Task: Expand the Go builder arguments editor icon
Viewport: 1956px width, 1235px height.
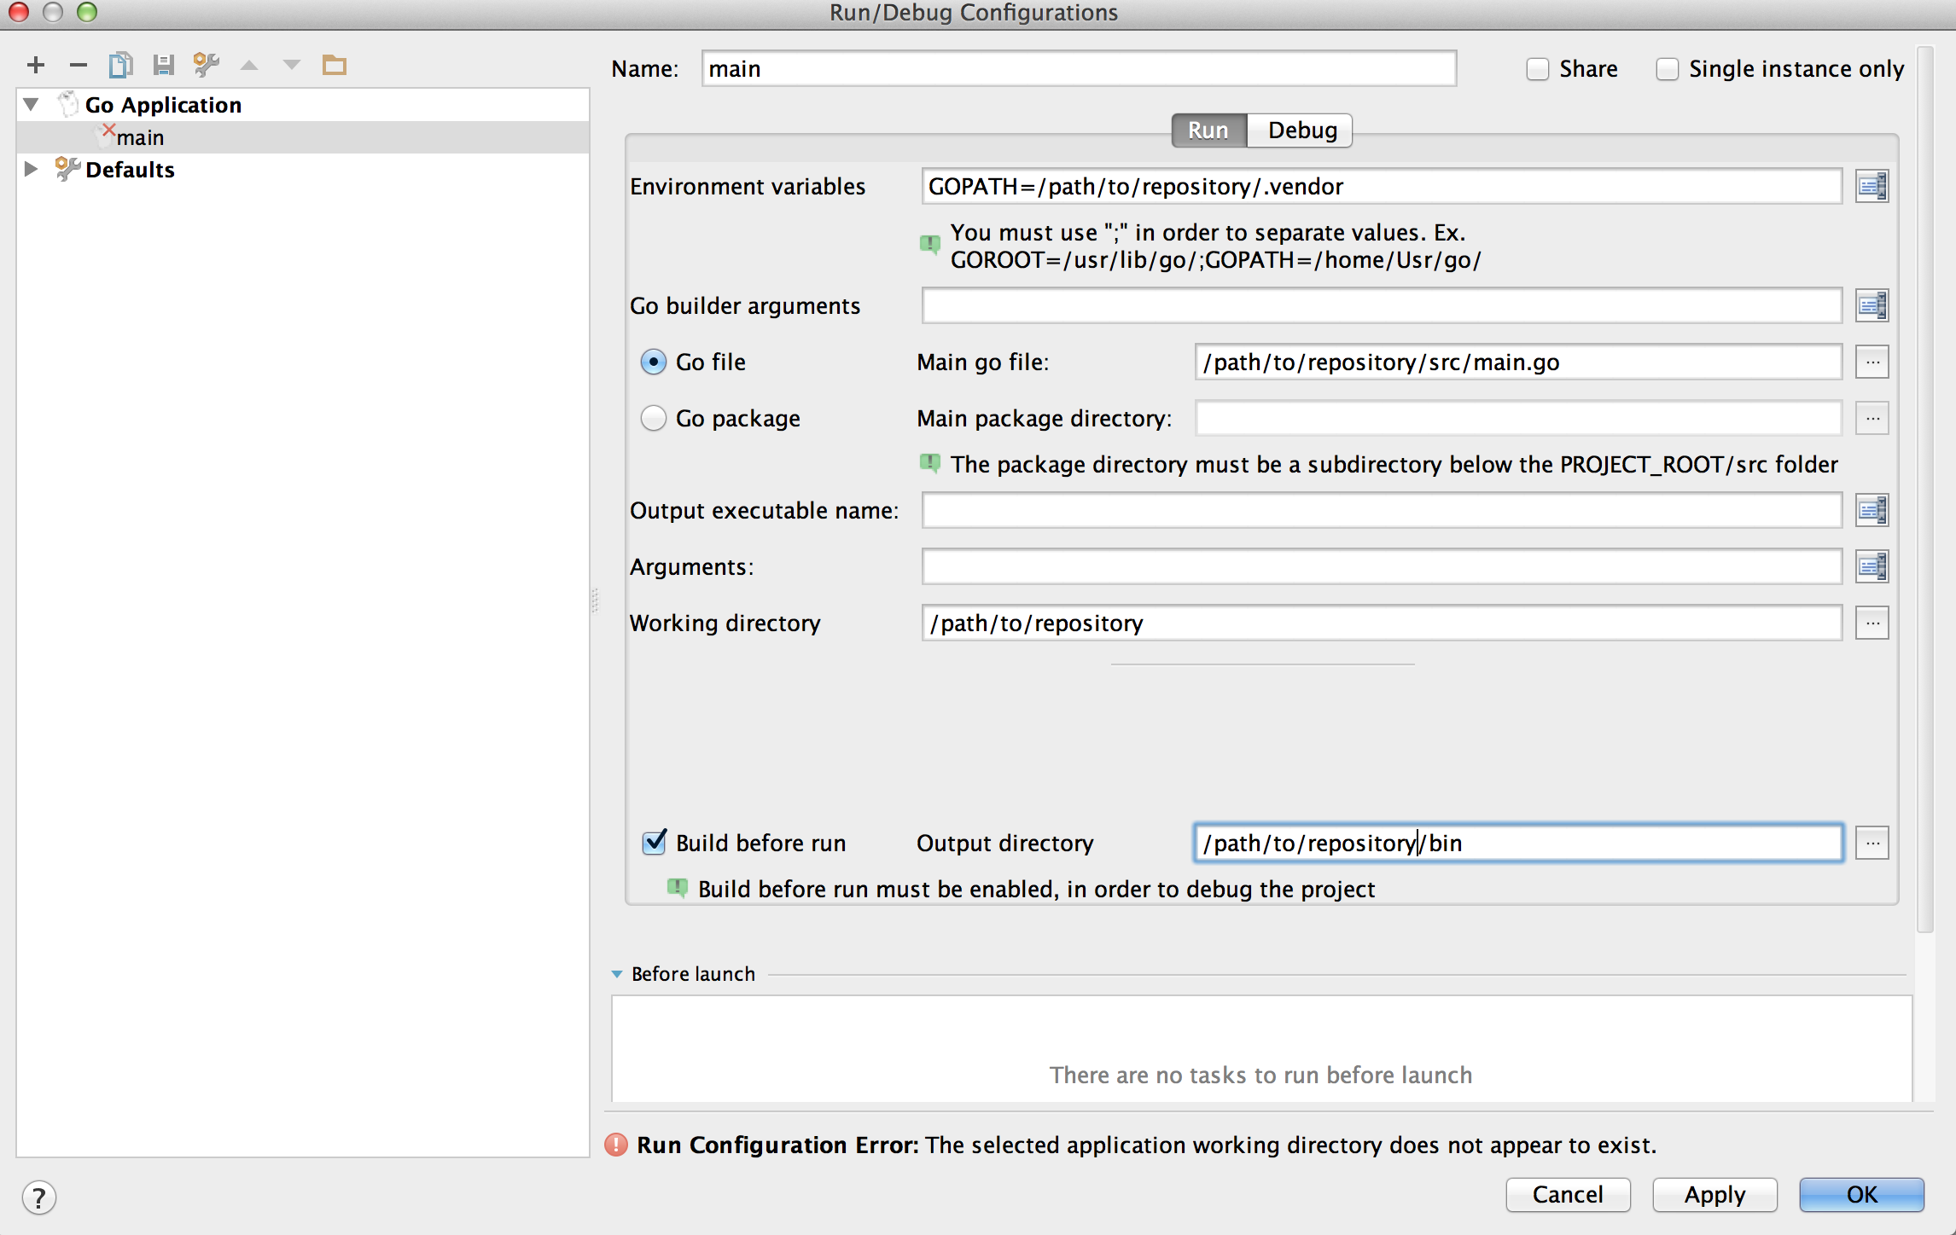Action: pos(1872,305)
